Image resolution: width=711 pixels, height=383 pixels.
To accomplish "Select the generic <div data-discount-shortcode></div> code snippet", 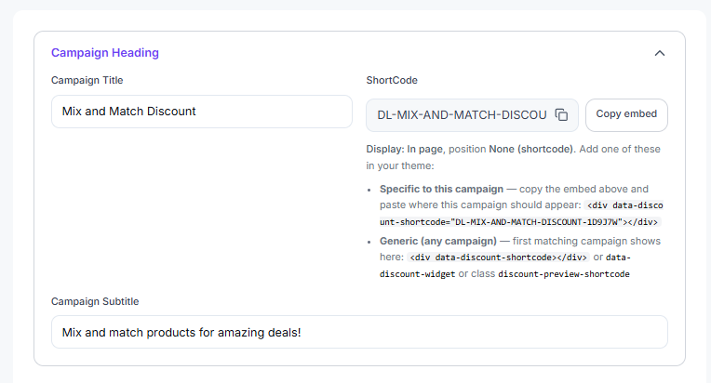I will coord(498,258).
